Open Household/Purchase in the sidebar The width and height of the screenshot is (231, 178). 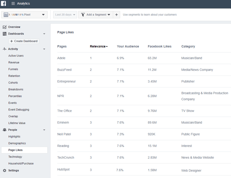[21, 163]
